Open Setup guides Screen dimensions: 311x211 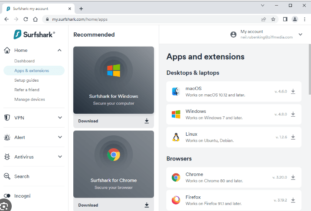pyautogui.click(x=26, y=80)
